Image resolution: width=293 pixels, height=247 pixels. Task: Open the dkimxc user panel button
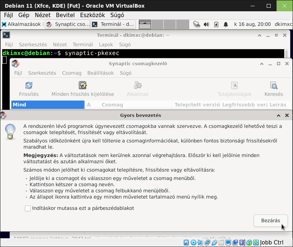point(283,24)
